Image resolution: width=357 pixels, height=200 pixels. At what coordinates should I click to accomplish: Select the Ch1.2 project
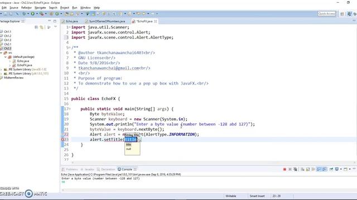point(7,36)
